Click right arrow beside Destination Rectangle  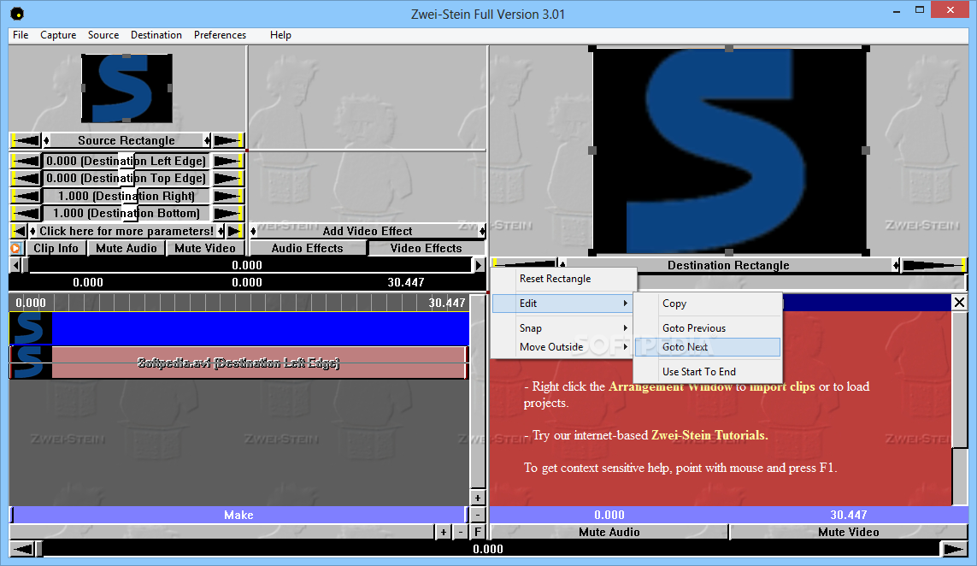(934, 265)
